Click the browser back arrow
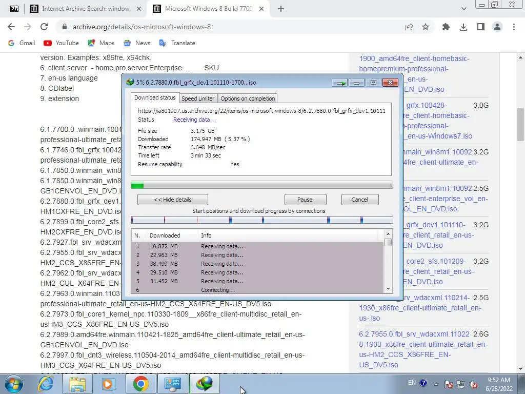 pos(11,27)
